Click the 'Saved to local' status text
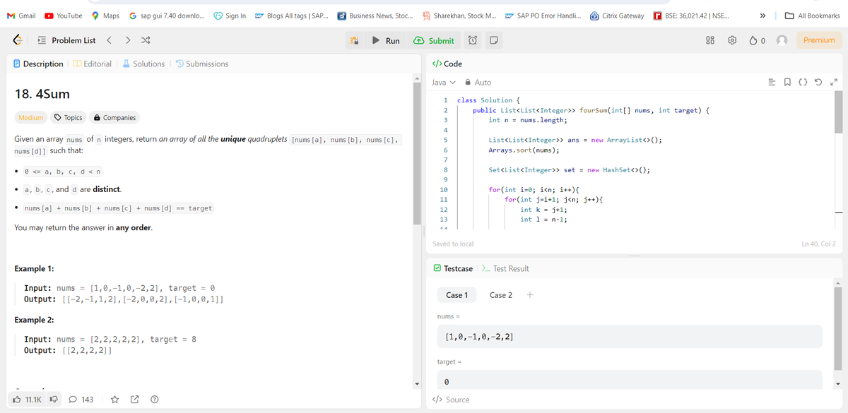The height and width of the screenshot is (413, 848). [453, 244]
